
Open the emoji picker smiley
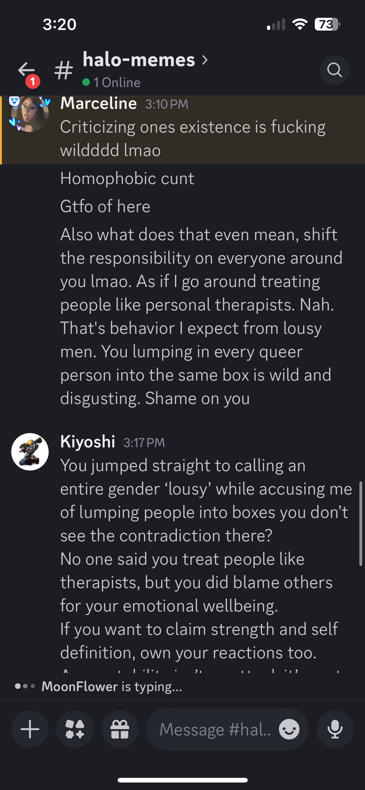point(289,729)
